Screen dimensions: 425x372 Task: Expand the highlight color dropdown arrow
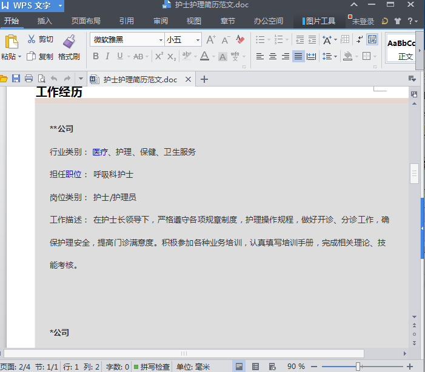[195, 56]
